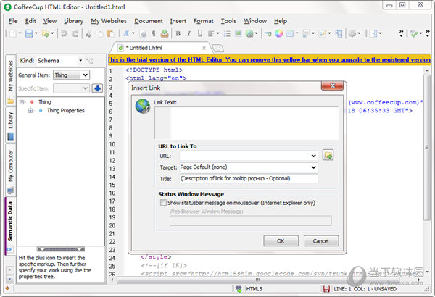The height and width of the screenshot is (297, 435).
Task: Click the Link Text input area
Action: (246, 123)
